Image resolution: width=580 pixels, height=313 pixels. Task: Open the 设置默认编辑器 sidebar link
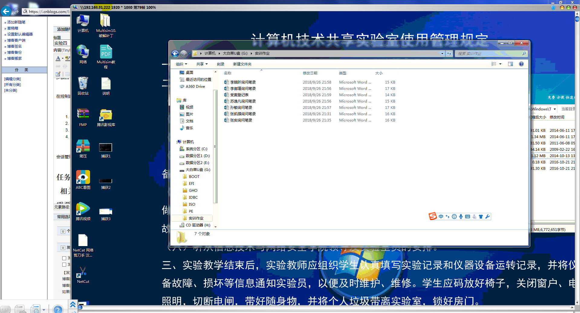click(20, 34)
